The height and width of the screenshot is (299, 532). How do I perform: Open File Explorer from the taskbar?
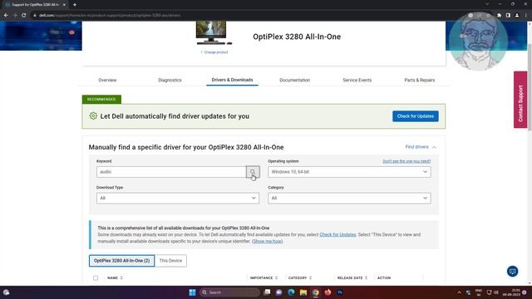coord(303,292)
